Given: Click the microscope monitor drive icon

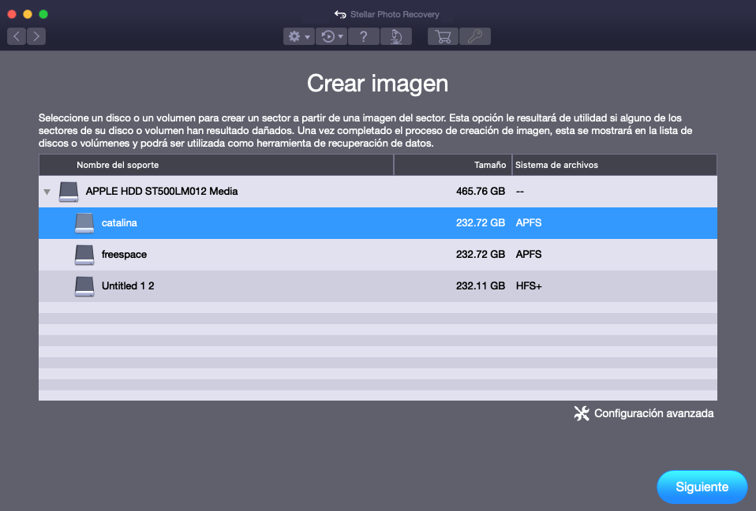Looking at the screenshot, I should (396, 36).
